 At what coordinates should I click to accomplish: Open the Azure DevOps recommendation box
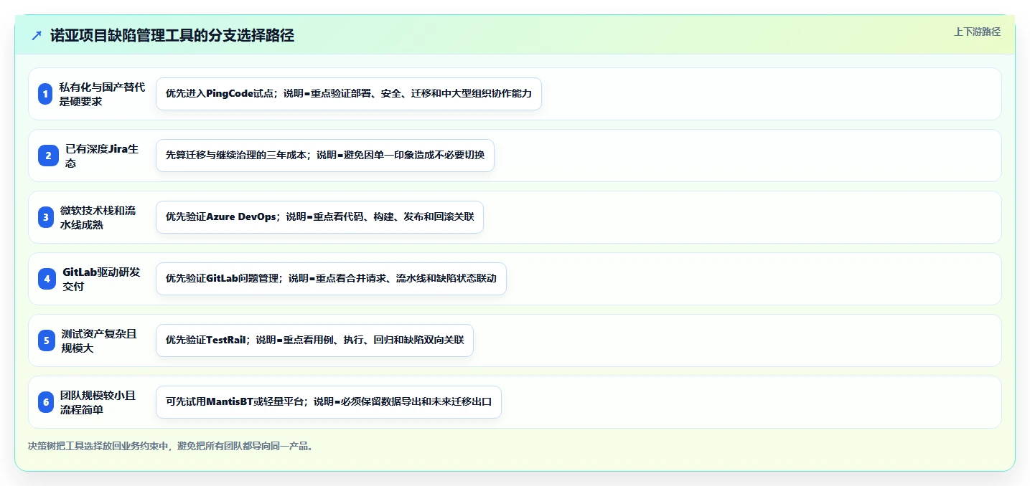pyautogui.click(x=319, y=217)
